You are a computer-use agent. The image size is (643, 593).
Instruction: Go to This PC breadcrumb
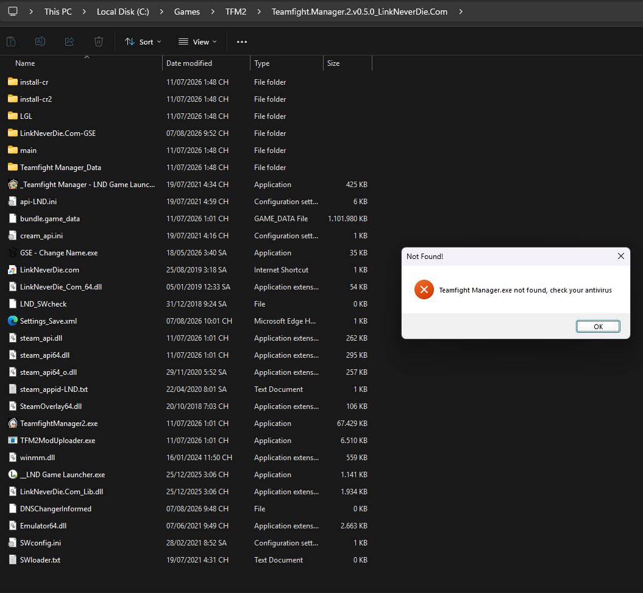coord(58,12)
